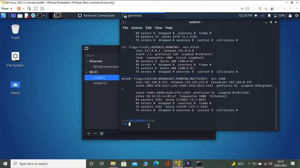Click the show desktop panel icon
Image resolution: width=300 pixels, height=168 pixels.
pyautogui.click(x=13, y=15)
